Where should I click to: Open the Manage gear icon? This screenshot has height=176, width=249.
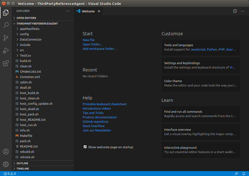coord(6,164)
